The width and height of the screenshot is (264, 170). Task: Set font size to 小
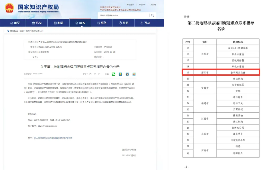[99, 74]
